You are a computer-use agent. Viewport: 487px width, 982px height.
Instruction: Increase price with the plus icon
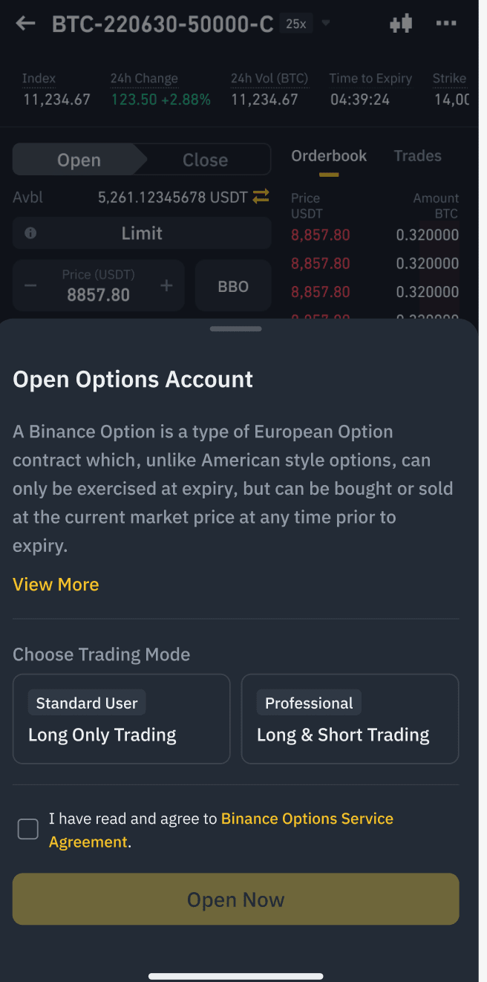pos(166,286)
